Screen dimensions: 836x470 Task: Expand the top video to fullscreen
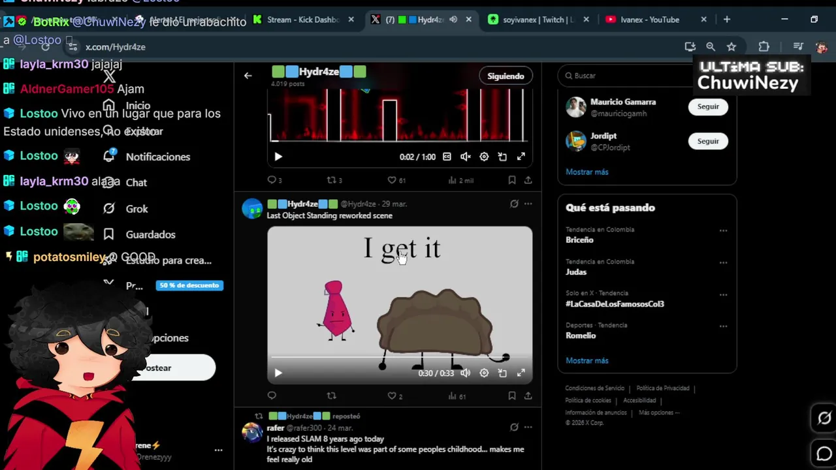(x=521, y=157)
